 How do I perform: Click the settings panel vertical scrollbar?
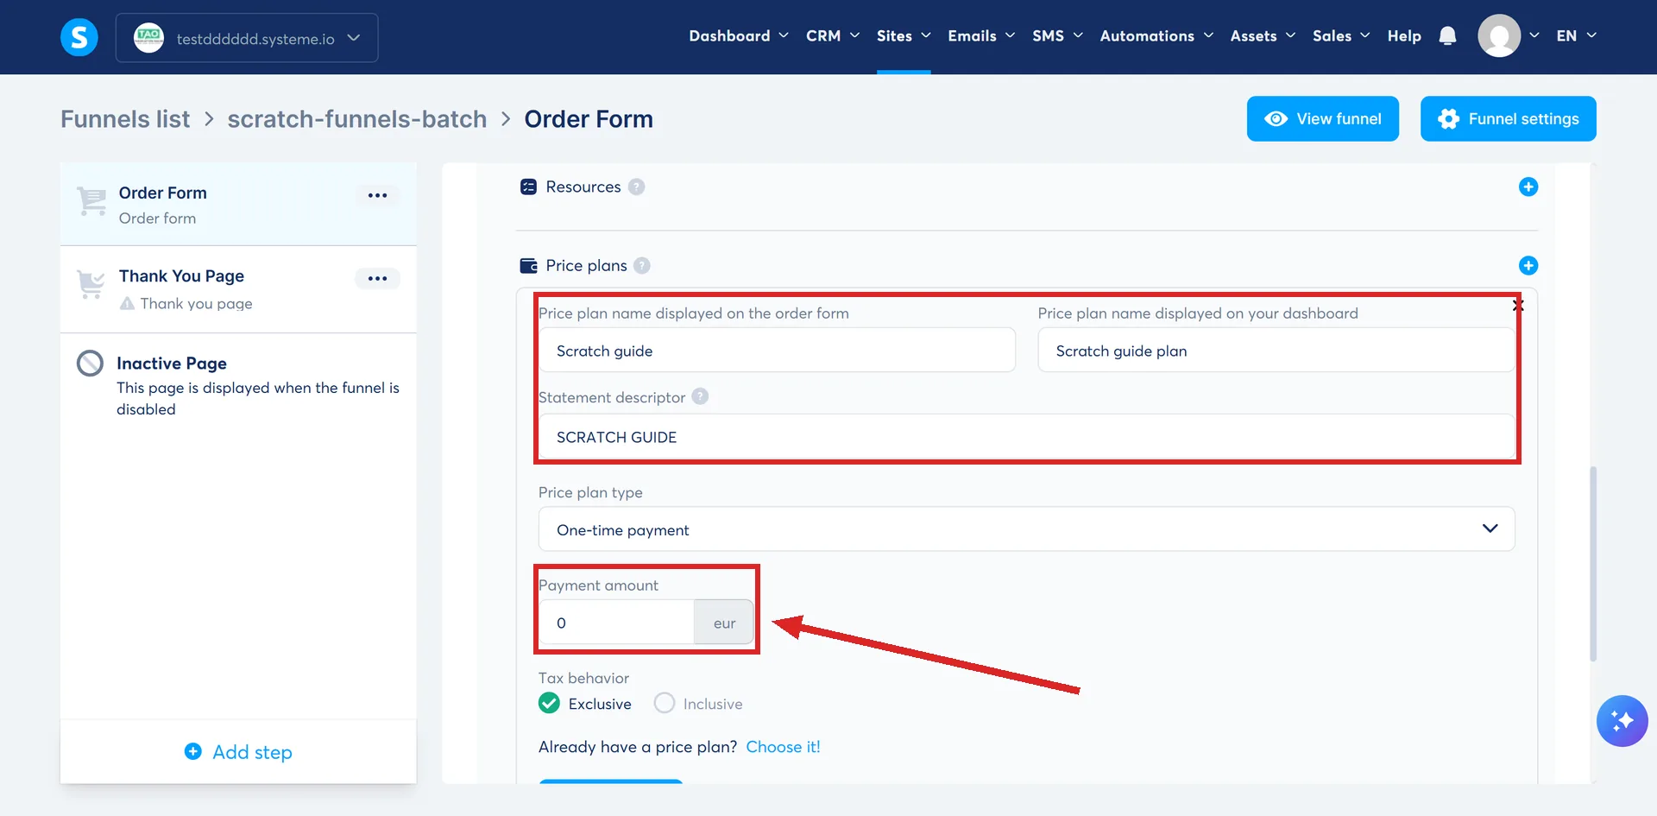[1593, 564]
